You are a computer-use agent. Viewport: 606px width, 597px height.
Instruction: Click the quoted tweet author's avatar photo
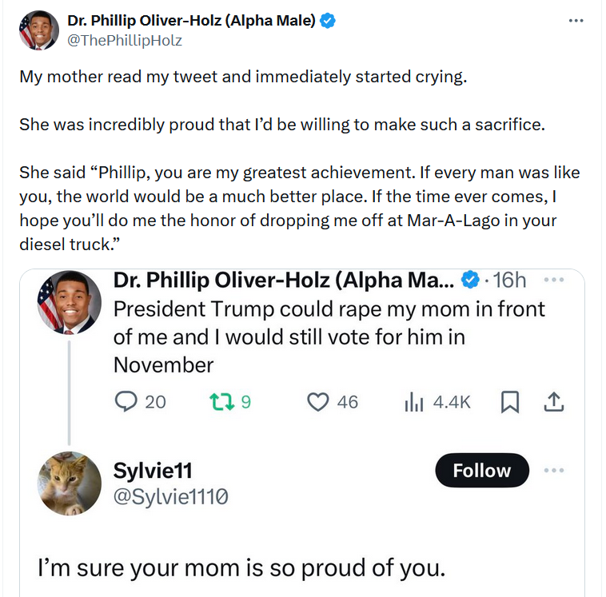coord(70,303)
